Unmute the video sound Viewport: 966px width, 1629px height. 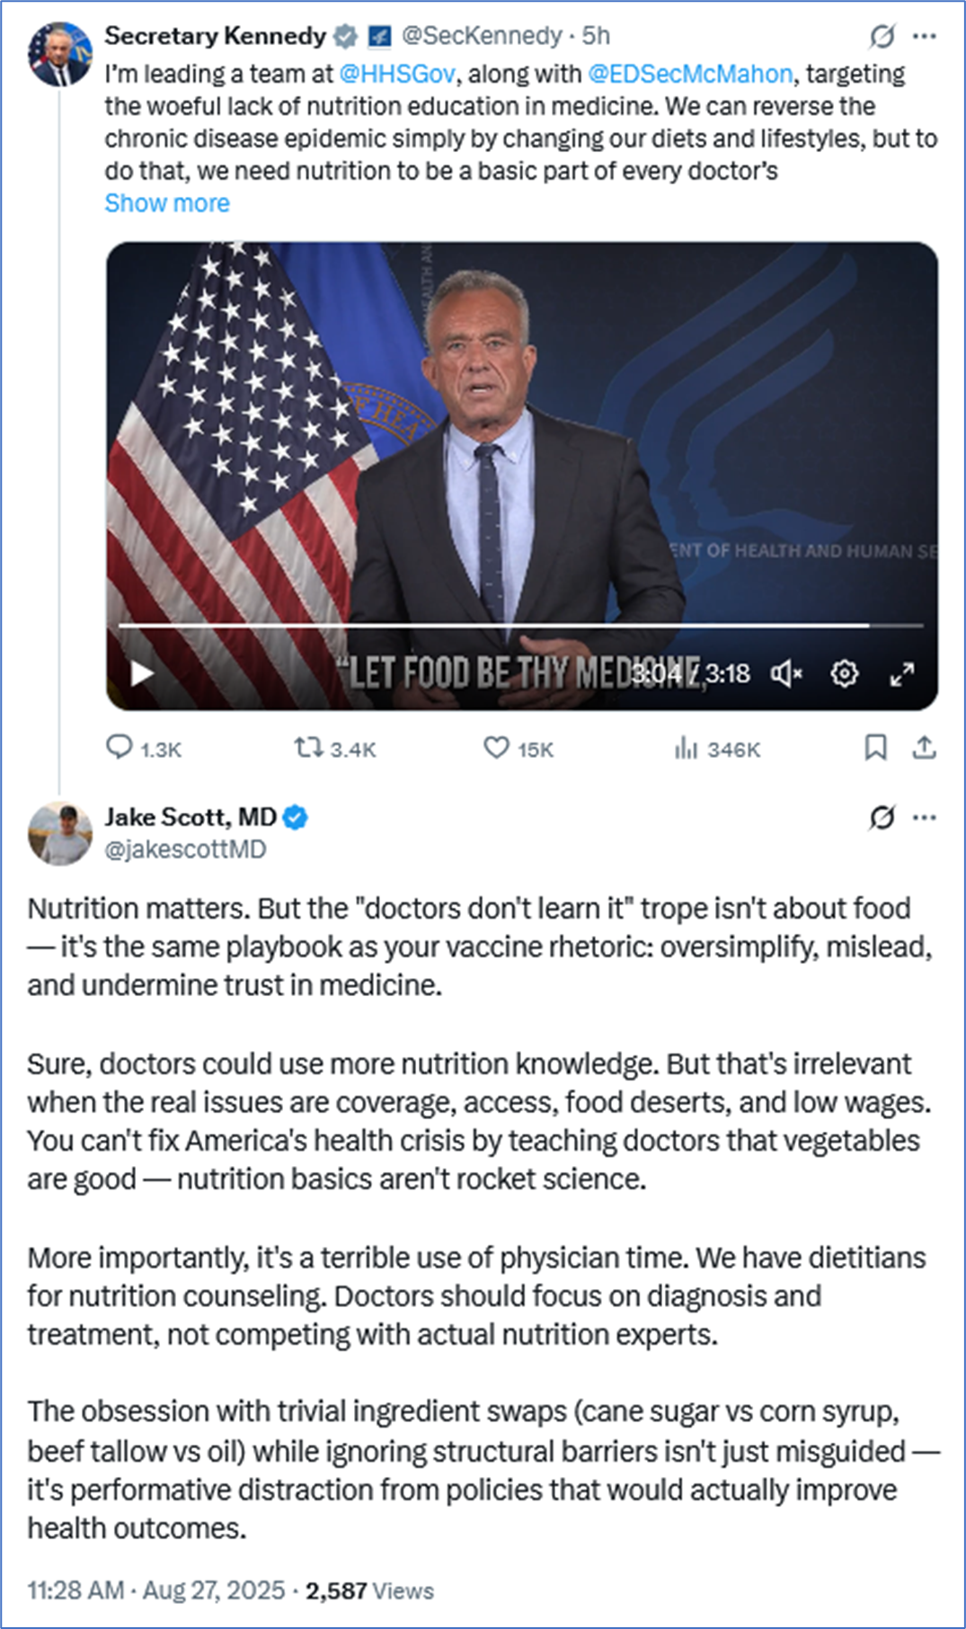[786, 673]
